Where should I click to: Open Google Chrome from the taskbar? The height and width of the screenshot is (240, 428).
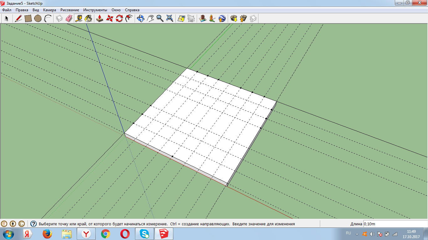106,234
